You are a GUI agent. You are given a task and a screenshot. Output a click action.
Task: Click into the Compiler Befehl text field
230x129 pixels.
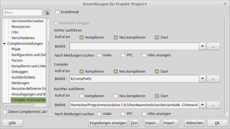[x=134, y=79]
